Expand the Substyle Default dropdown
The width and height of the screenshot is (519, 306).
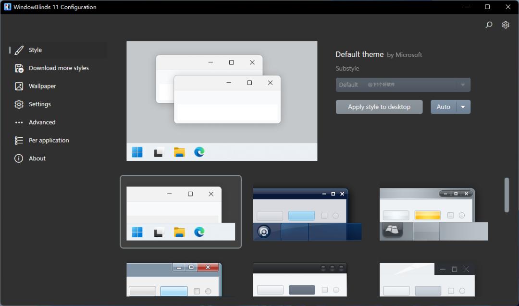coord(403,85)
